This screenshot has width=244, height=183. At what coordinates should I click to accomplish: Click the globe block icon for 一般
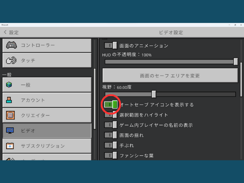click(x=9, y=85)
